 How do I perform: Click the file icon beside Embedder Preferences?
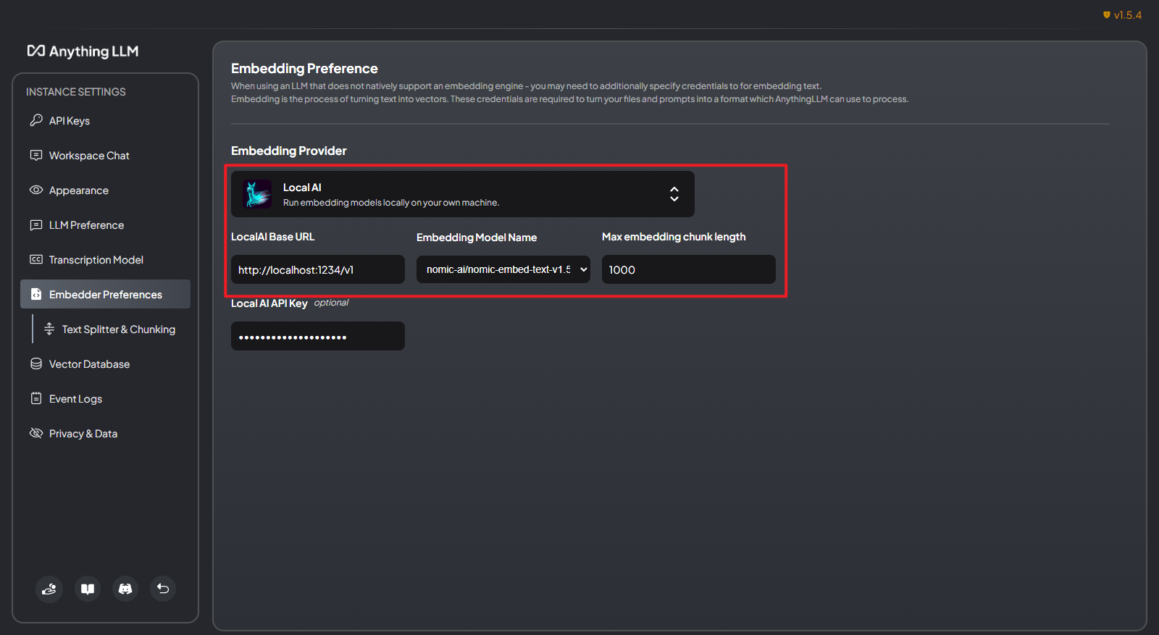36,294
